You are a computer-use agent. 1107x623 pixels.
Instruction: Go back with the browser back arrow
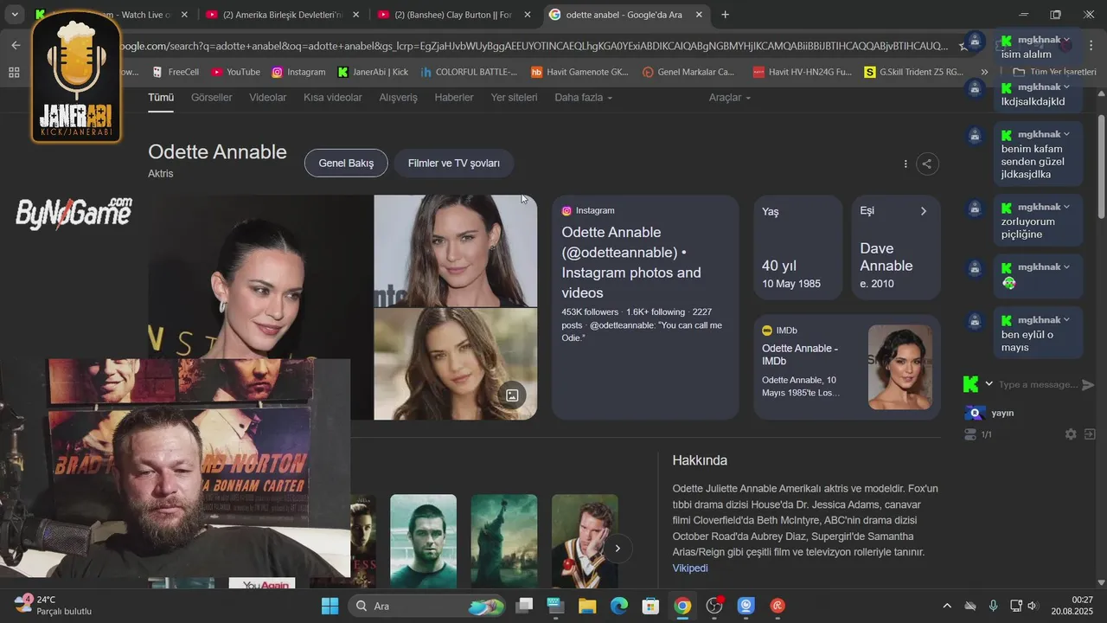[16, 45]
